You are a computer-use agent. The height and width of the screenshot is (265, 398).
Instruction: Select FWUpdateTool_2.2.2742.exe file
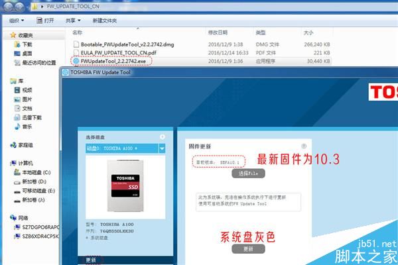point(113,61)
